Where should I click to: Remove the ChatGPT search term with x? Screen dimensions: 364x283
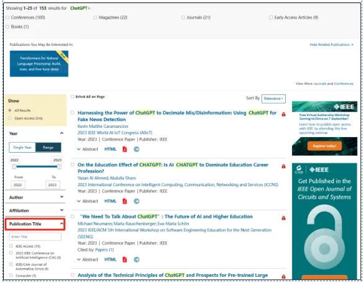89,8
